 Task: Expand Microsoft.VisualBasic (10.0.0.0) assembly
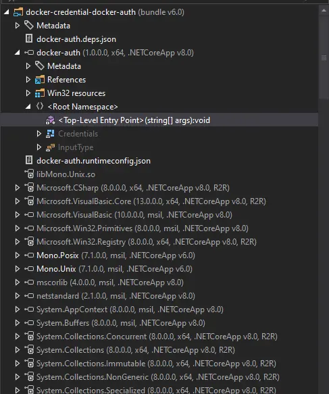[x=18, y=215]
